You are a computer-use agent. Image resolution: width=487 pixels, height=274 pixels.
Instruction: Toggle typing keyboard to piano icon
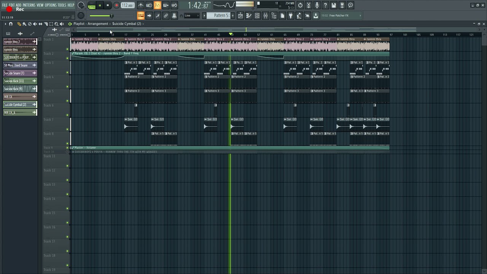pos(141,16)
